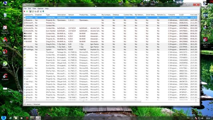Click the taskbar clock

tap(208, 118)
